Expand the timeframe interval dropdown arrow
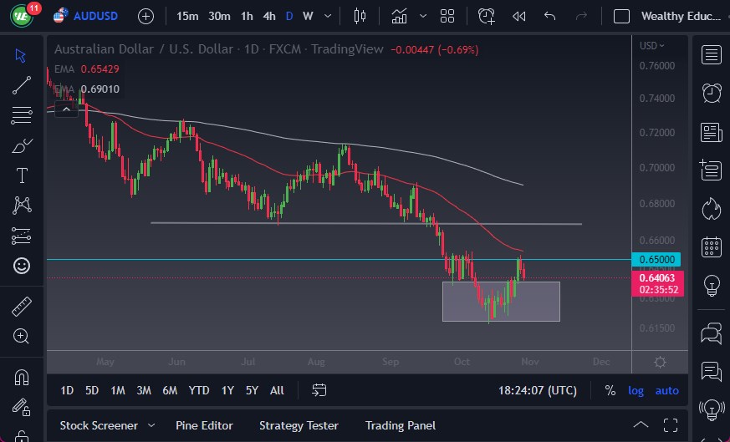730x442 pixels. pos(329,16)
